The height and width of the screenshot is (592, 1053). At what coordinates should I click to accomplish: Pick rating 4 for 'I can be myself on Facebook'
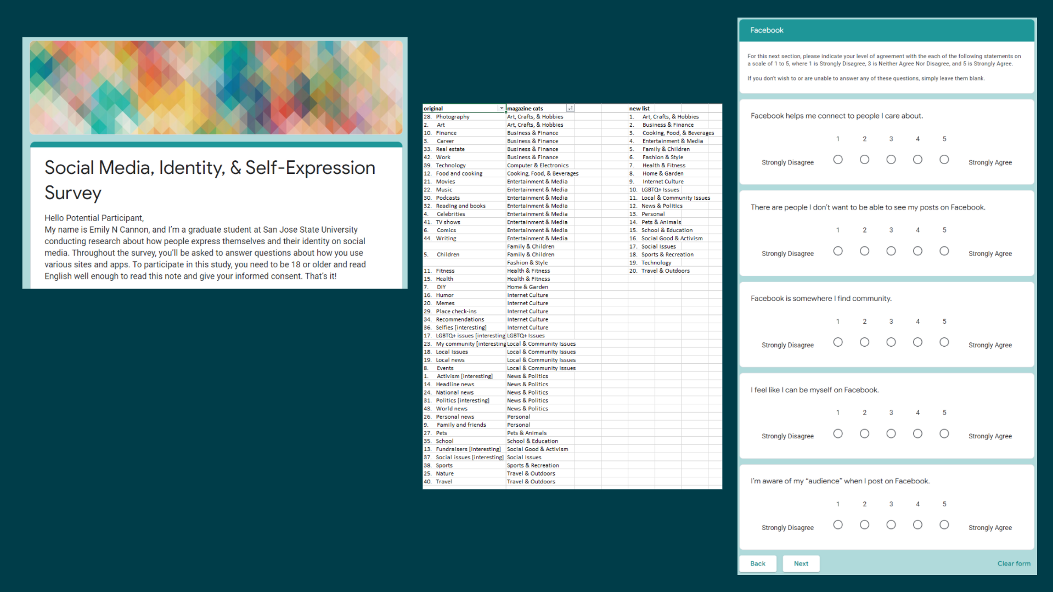click(917, 434)
